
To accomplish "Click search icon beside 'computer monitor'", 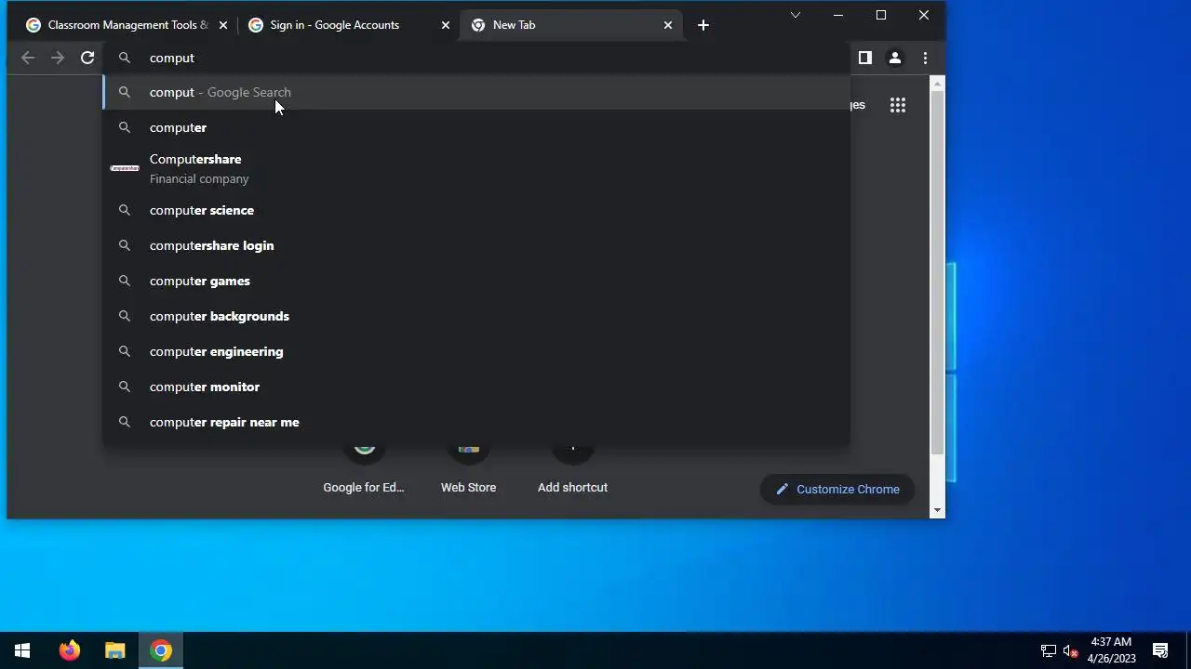I will (124, 387).
